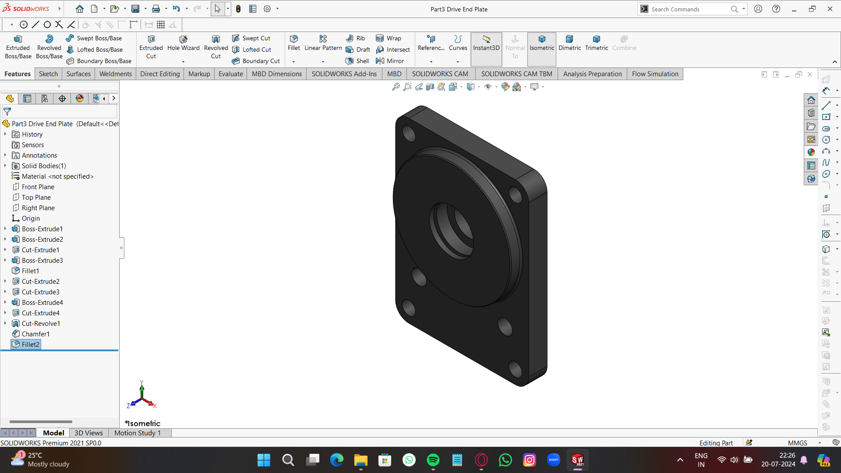Open Spotify from the taskbar
Image resolution: width=841 pixels, height=473 pixels.
pos(433,460)
